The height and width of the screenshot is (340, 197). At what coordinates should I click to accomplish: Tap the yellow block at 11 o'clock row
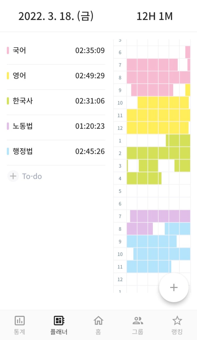point(158,115)
